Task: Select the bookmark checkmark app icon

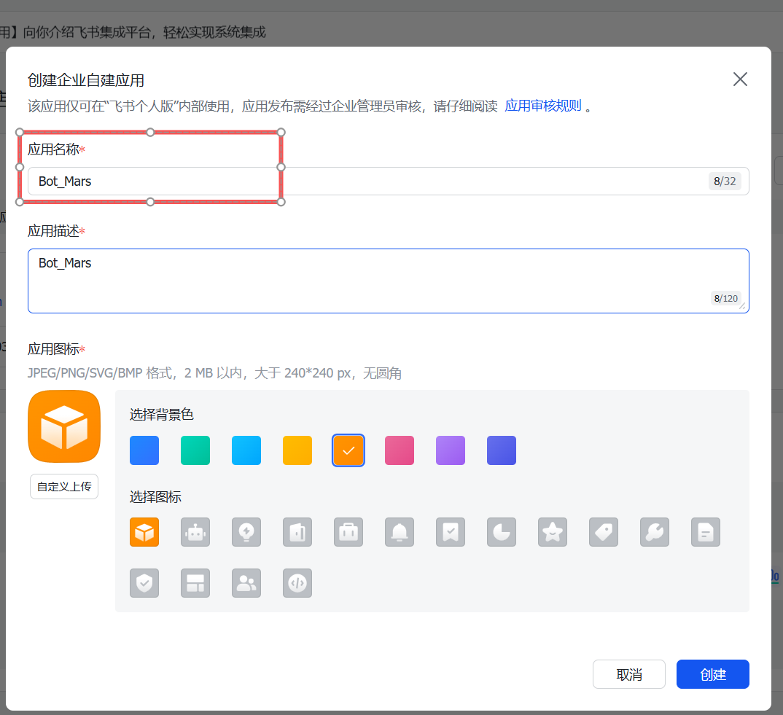Action: click(x=451, y=532)
